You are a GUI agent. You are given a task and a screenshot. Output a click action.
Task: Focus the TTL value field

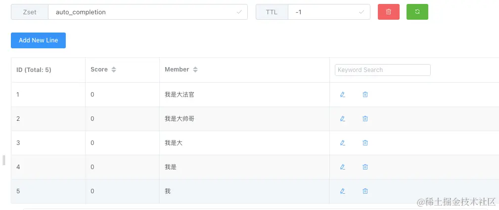329,12
